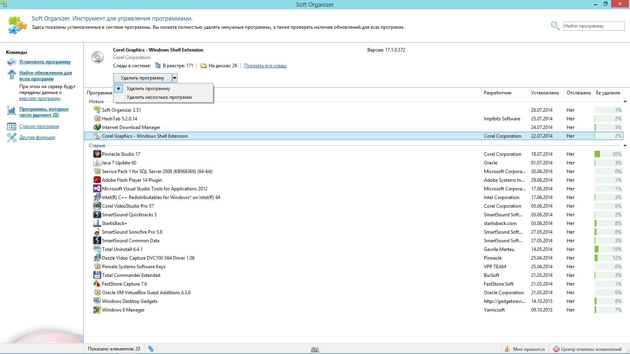Select the 'SmartSound Common Data' row
Screen dimensions: 630x354
pos(354,241)
